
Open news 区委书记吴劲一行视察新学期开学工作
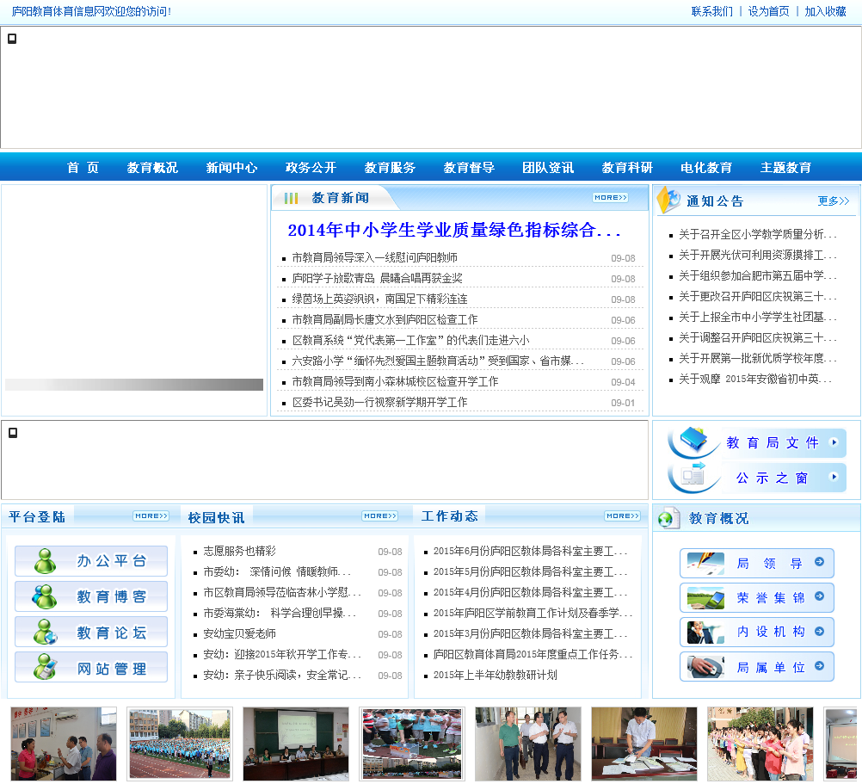pos(380,402)
